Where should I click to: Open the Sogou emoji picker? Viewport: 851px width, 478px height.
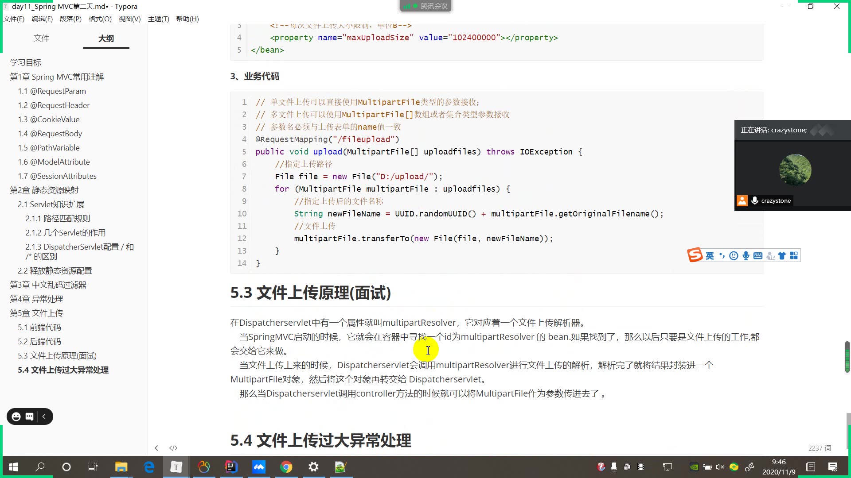tap(734, 255)
